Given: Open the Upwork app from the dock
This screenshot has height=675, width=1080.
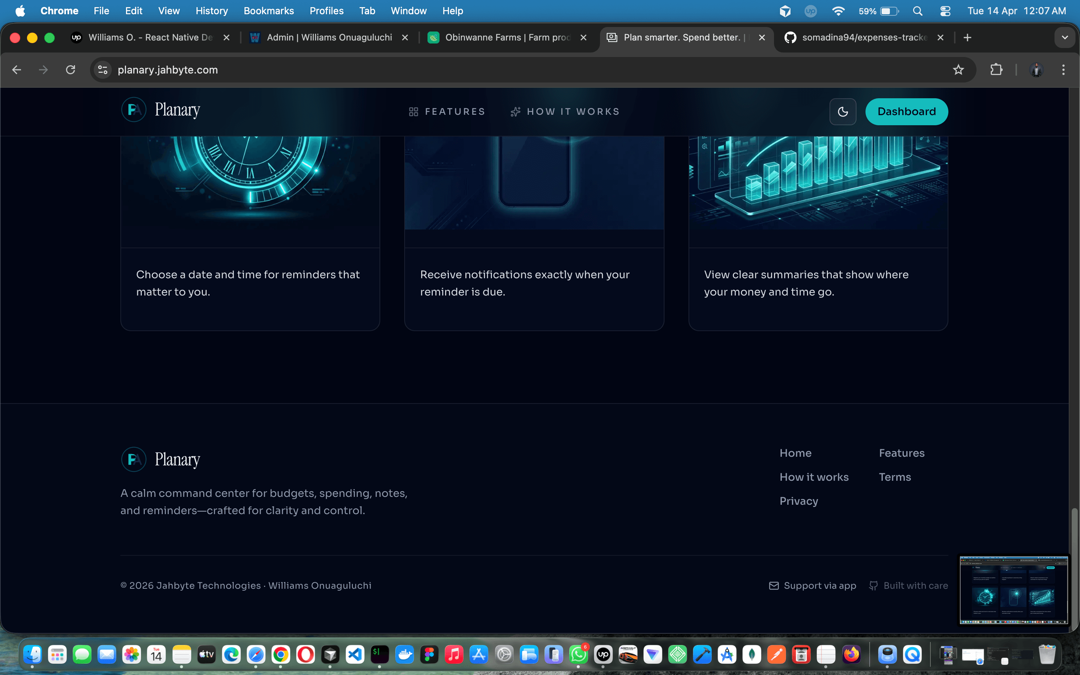Looking at the screenshot, I should (x=603, y=654).
